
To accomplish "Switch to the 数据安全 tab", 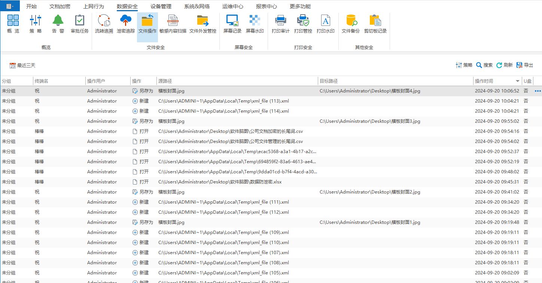I will click(x=127, y=6).
